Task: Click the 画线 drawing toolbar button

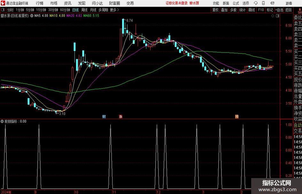Action: (x=252, y=10)
